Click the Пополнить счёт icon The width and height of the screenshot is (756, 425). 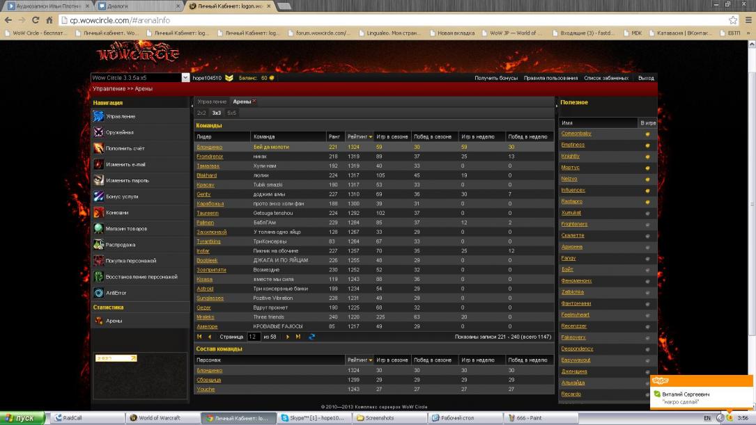click(x=99, y=148)
